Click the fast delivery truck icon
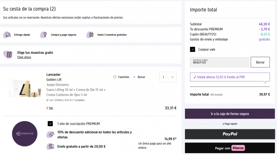 [7, 35]
